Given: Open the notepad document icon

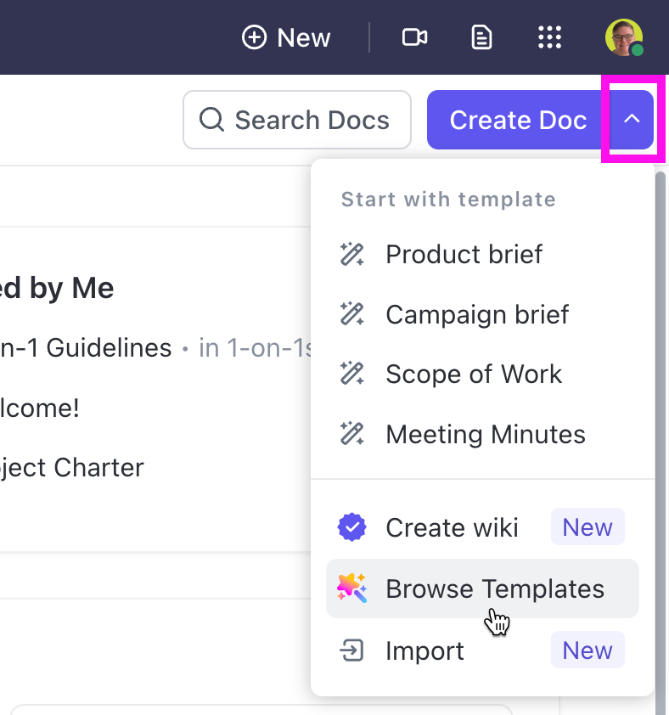Looking at the screenshot, I should (482, 38).
